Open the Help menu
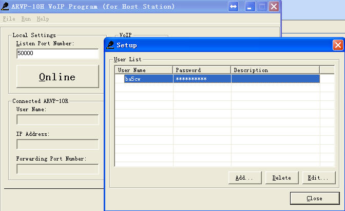 43,19
